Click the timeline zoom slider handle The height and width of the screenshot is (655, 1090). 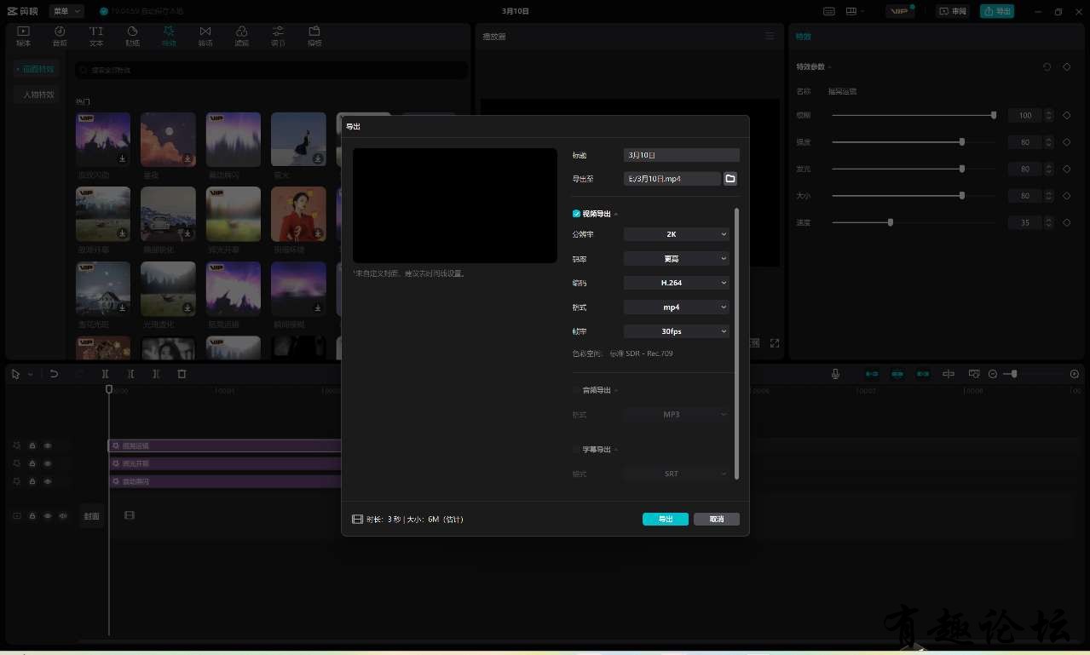[x=1013, y=374]
